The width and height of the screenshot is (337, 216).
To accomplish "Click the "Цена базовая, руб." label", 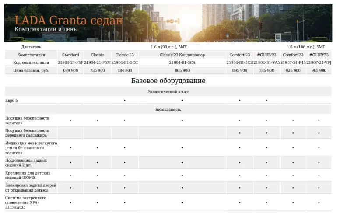I will [x=31, y=71].
